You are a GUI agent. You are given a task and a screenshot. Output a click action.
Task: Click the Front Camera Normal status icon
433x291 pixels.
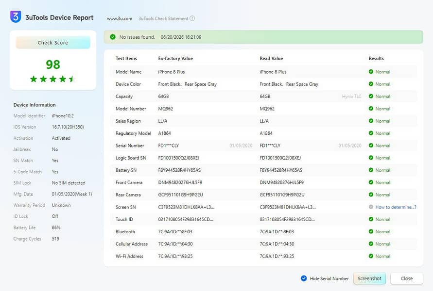tap(371, 182)
